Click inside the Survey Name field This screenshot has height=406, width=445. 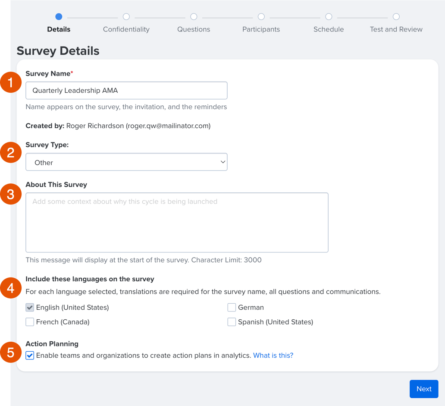(126, 90)
